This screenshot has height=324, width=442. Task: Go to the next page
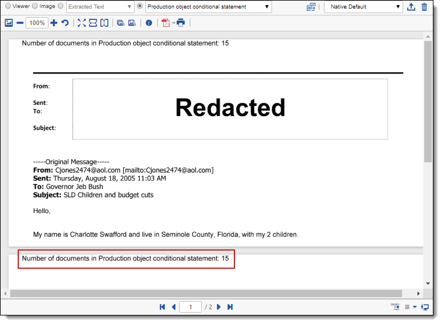point(219,307)
